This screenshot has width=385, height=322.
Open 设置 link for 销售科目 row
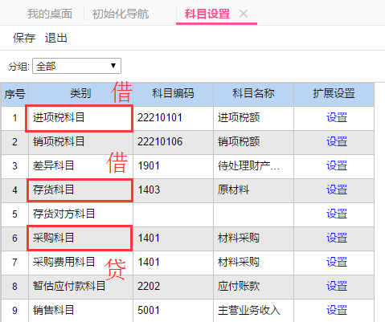coord(337,311)
